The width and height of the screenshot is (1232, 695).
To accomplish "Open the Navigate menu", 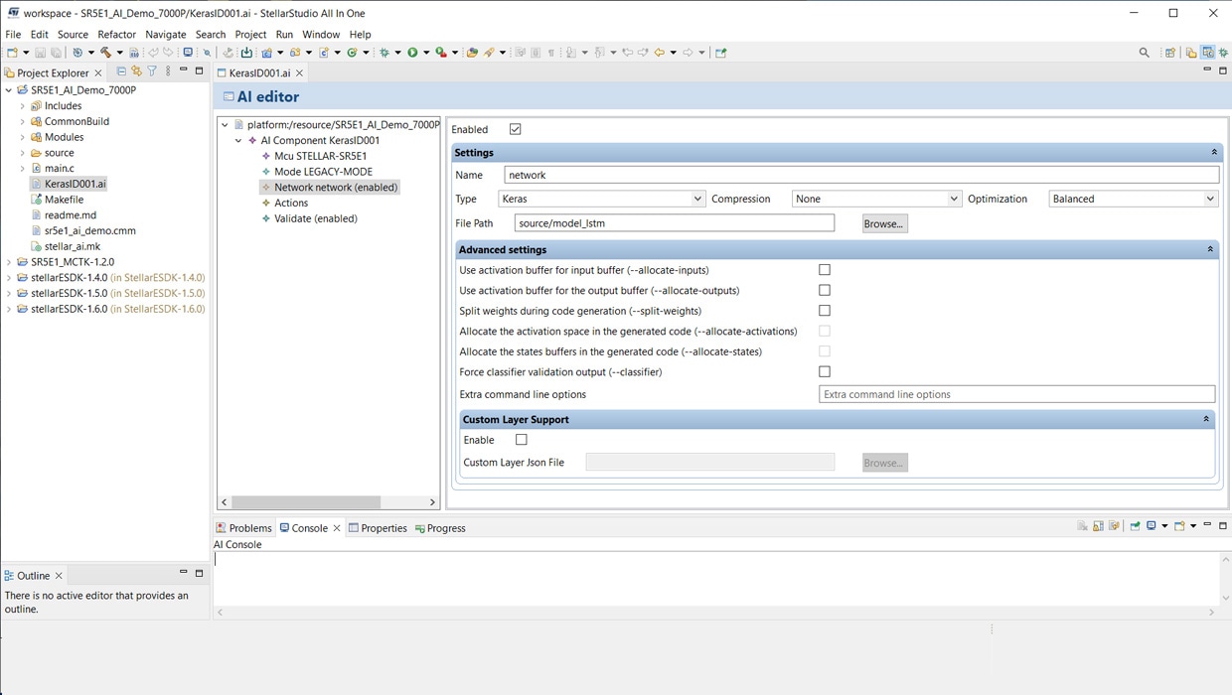I will [x=165, y=34].
